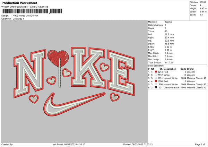
Task: Click the big red lollipop heart
Action: pyautogui.click(x=58, y=58)
